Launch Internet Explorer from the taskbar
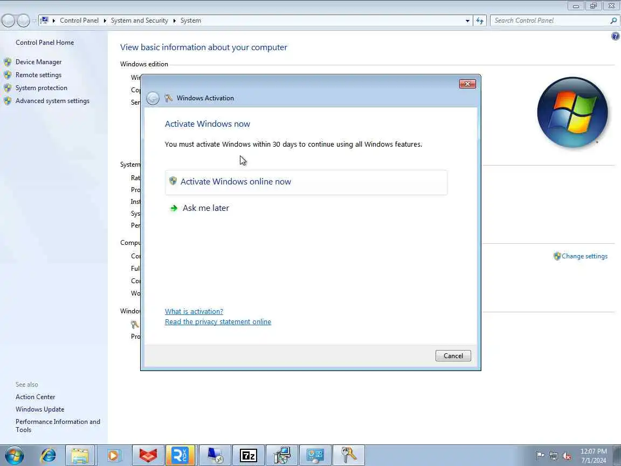The width and height of the screenshot is (621, 466). [x=49, y=455]
